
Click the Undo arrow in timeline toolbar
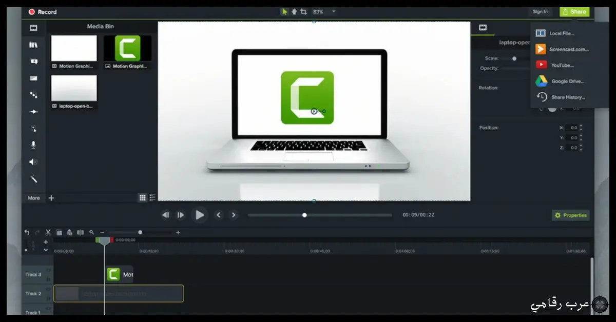click(x=27, y=232)
